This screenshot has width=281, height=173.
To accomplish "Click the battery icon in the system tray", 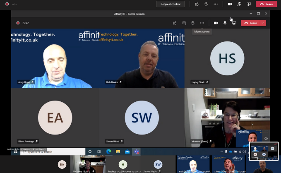I will click(x=235, y=151).
